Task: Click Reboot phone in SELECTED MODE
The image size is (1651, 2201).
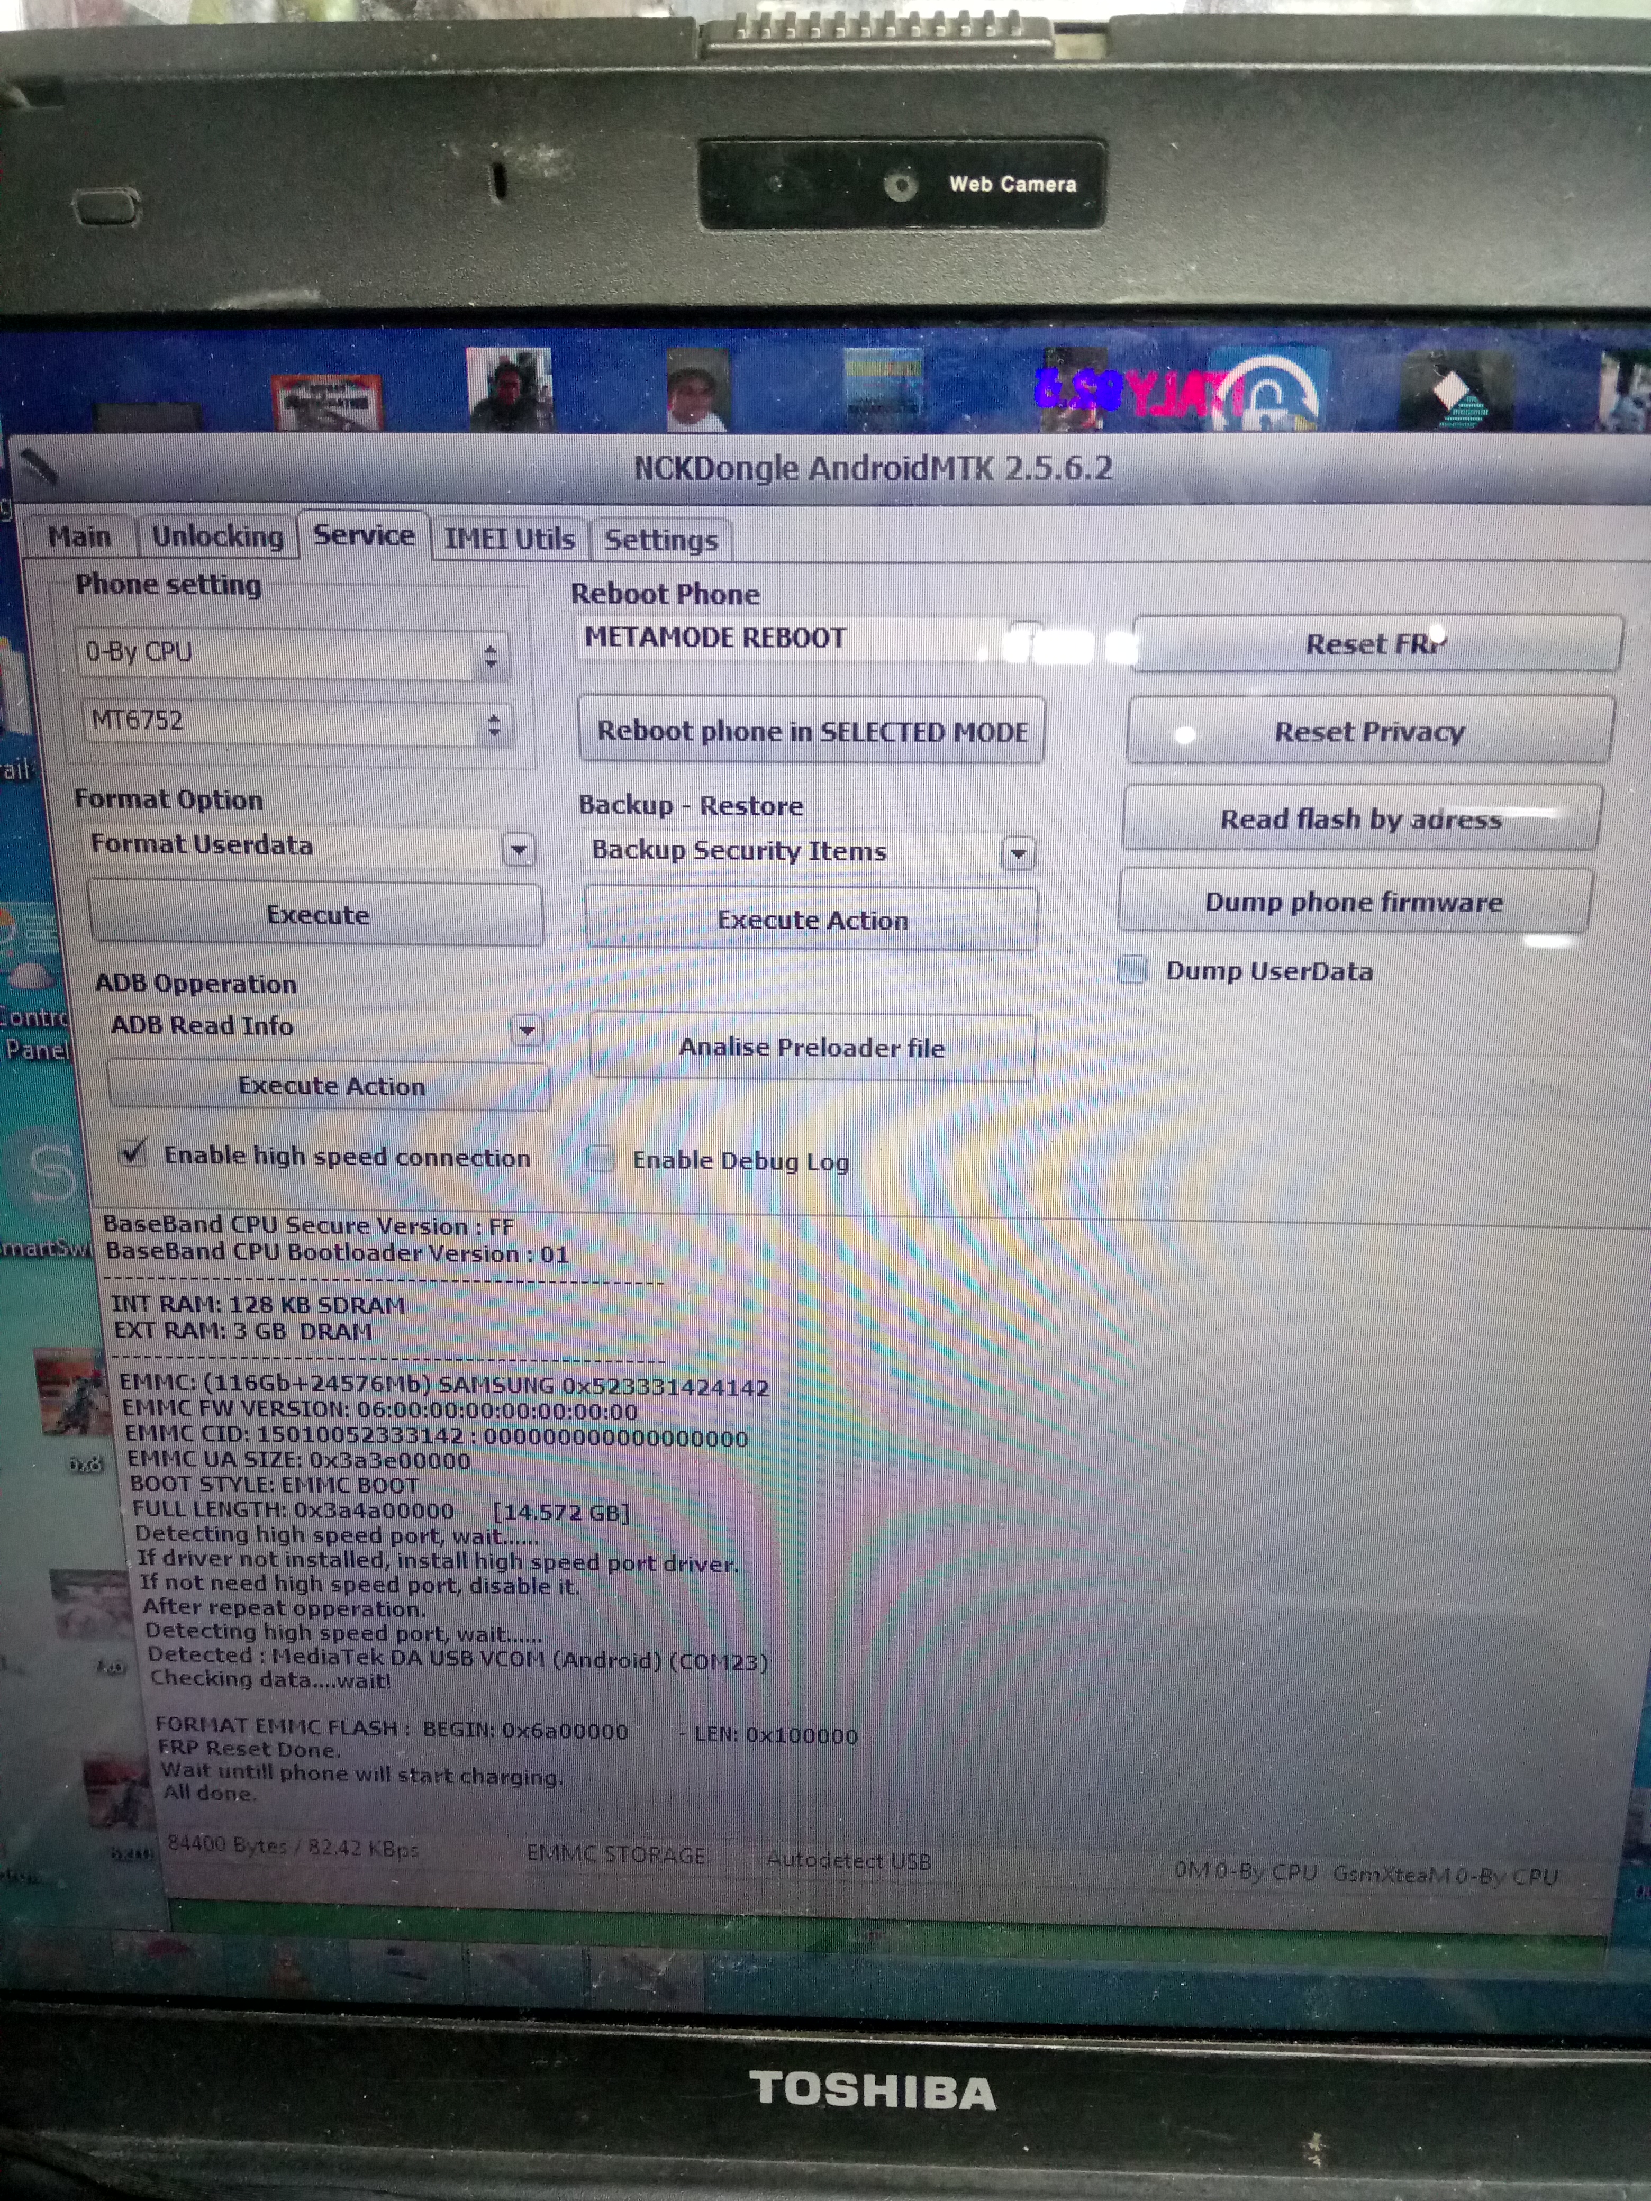Action: pyautogui.click(x=811, y=731)
